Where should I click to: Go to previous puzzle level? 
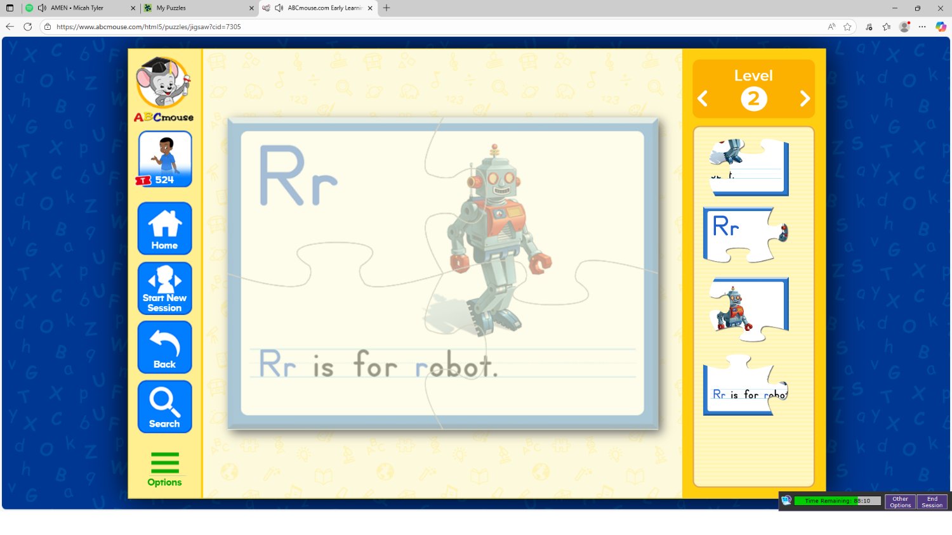[703, 99]
